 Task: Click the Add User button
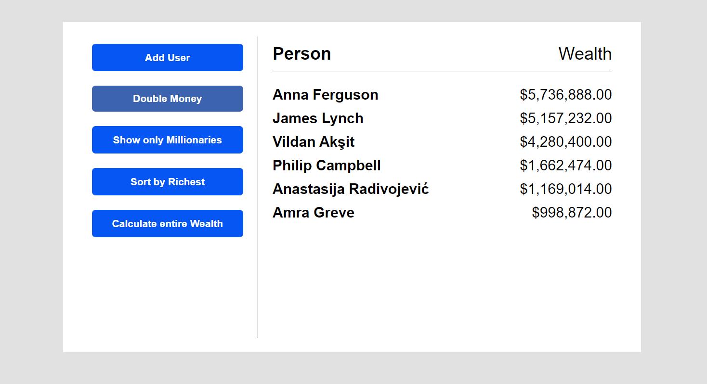(167, 58)
